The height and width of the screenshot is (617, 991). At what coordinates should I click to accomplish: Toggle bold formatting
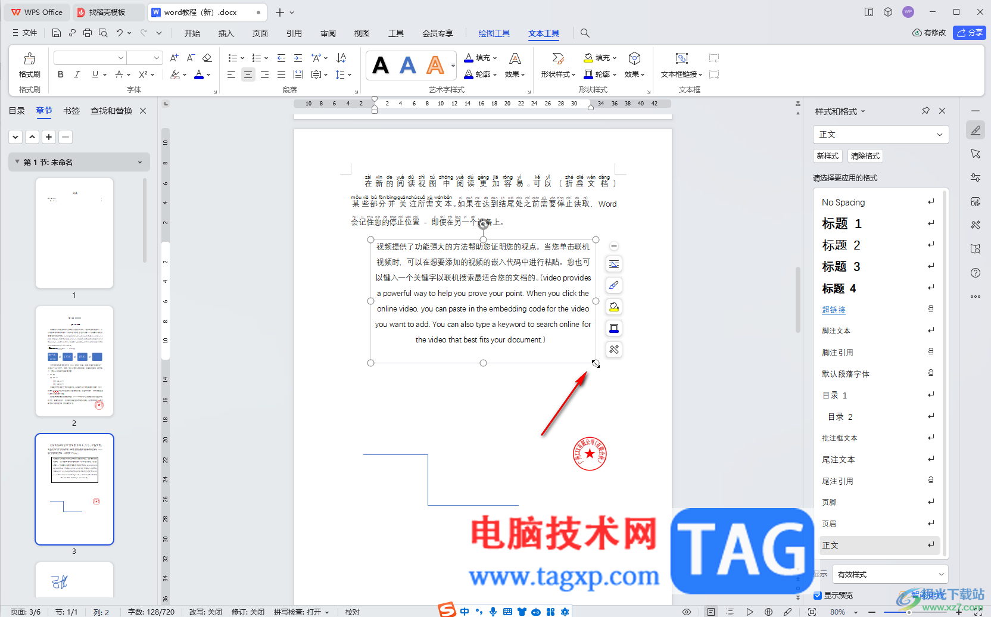60,74
